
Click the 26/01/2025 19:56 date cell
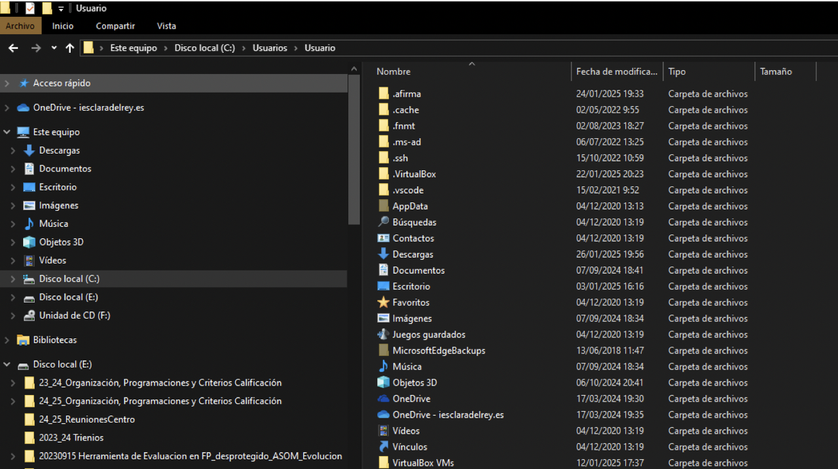pos(610,254)
